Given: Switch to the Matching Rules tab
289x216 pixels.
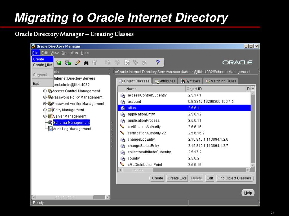Looking at the screenshot, I should (221, 81).
